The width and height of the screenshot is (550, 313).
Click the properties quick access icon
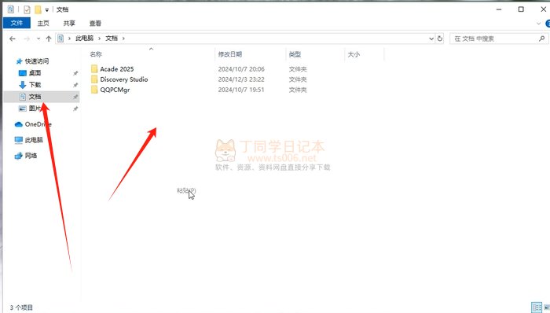[27, 9]
